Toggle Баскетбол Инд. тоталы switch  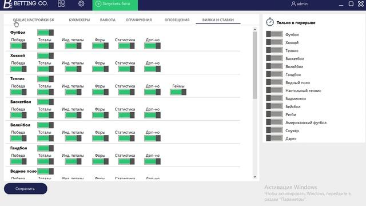coord(73,115)
